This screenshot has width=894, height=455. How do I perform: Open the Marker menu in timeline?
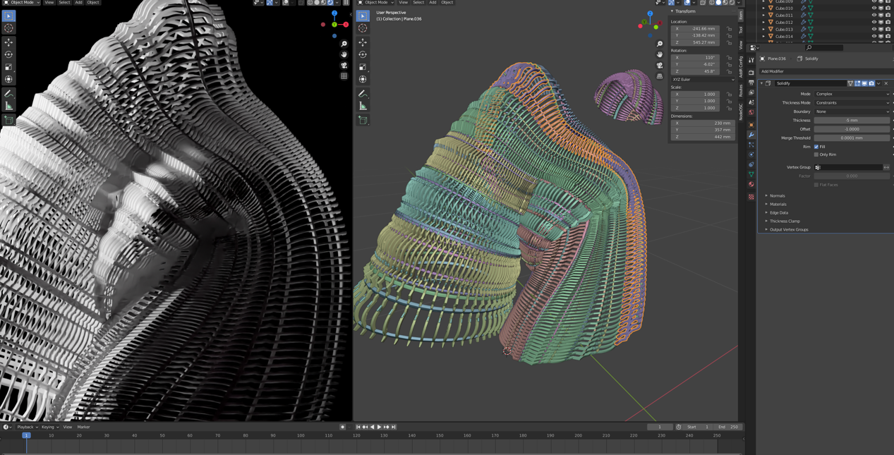click(x=83, y=427)
